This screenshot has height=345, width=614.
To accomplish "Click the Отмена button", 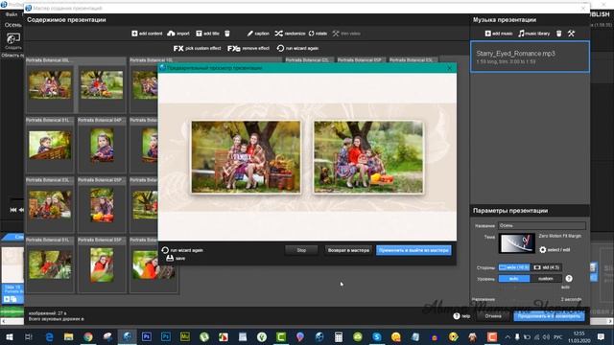I will (493, 316).
